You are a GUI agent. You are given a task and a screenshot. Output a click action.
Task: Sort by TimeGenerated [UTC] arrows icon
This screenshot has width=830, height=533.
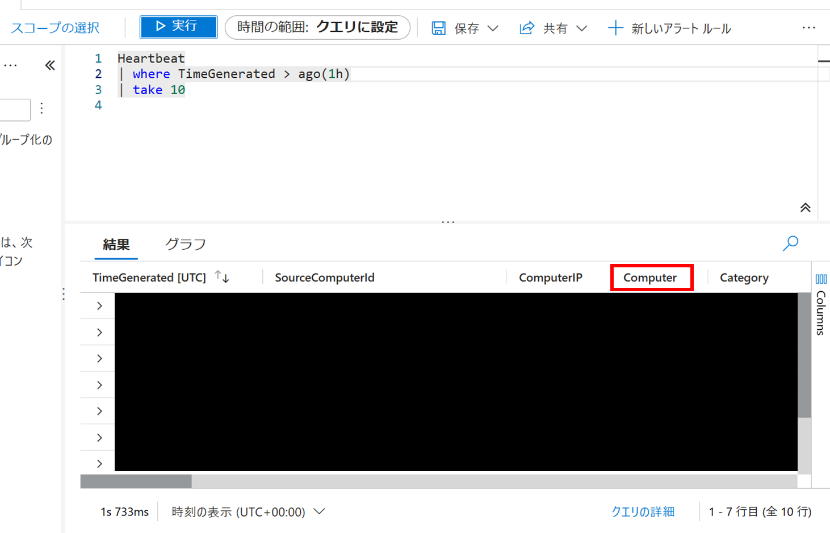click(x=222, y=277)
